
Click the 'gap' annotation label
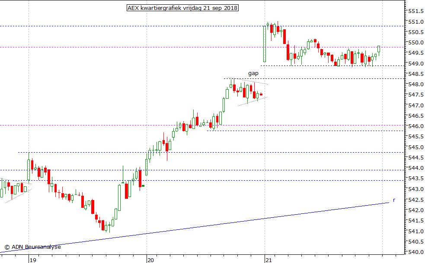[x=253, y=74]
